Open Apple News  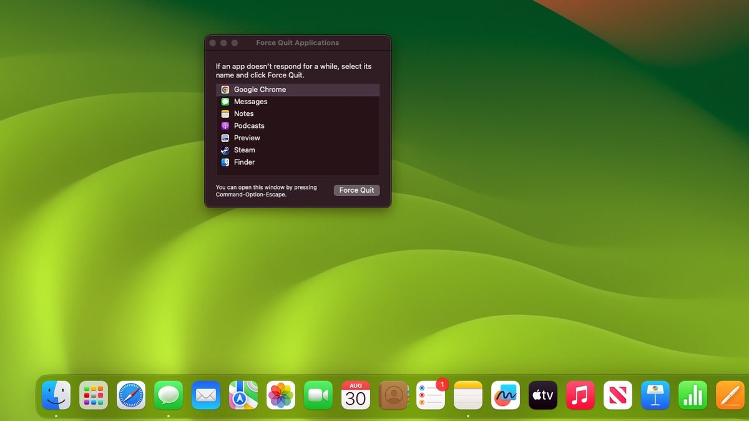[618, 395]
